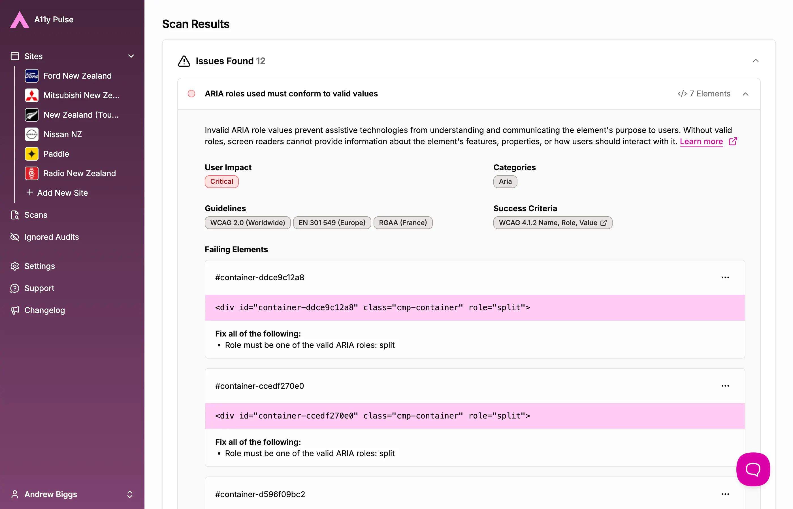Click the plus icon for Add New Site
793x509 pixels.
click(30, 192)
